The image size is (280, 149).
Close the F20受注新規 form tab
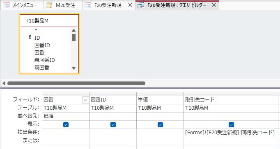click(x=131, y=5)
